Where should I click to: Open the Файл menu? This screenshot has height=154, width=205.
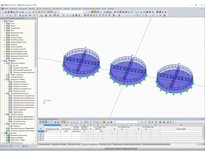(6, 9)
